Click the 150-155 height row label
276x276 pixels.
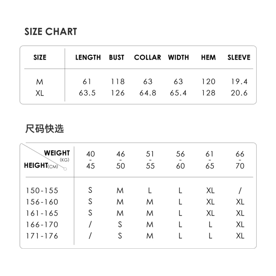click(42, 191)
